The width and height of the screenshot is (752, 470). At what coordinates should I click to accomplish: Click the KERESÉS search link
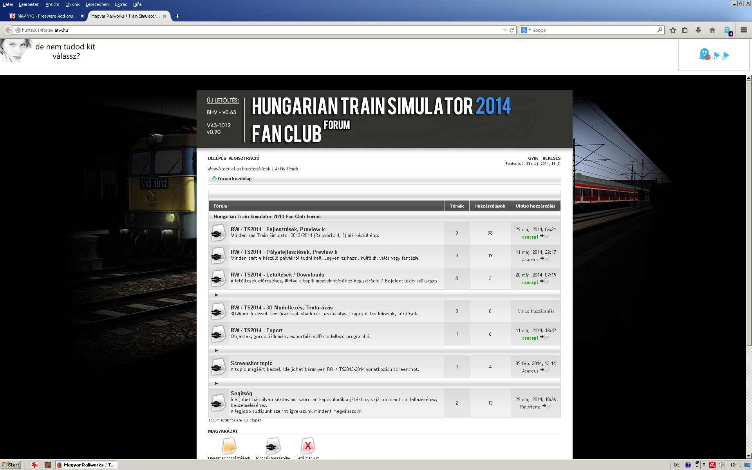[551, 158]
